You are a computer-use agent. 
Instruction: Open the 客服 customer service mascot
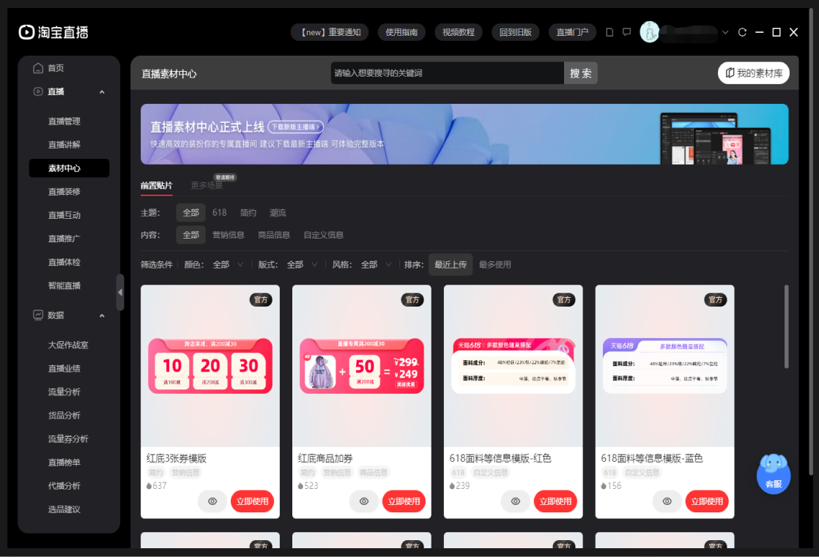(774, 474)
